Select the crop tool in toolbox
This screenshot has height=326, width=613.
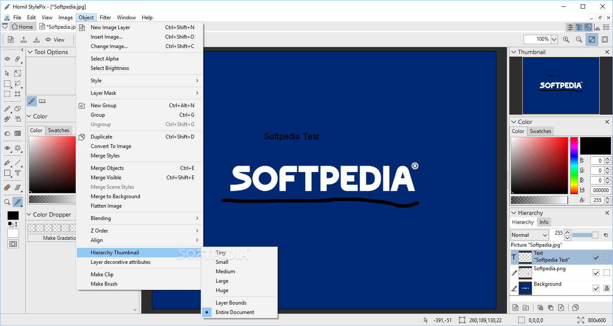18,94
